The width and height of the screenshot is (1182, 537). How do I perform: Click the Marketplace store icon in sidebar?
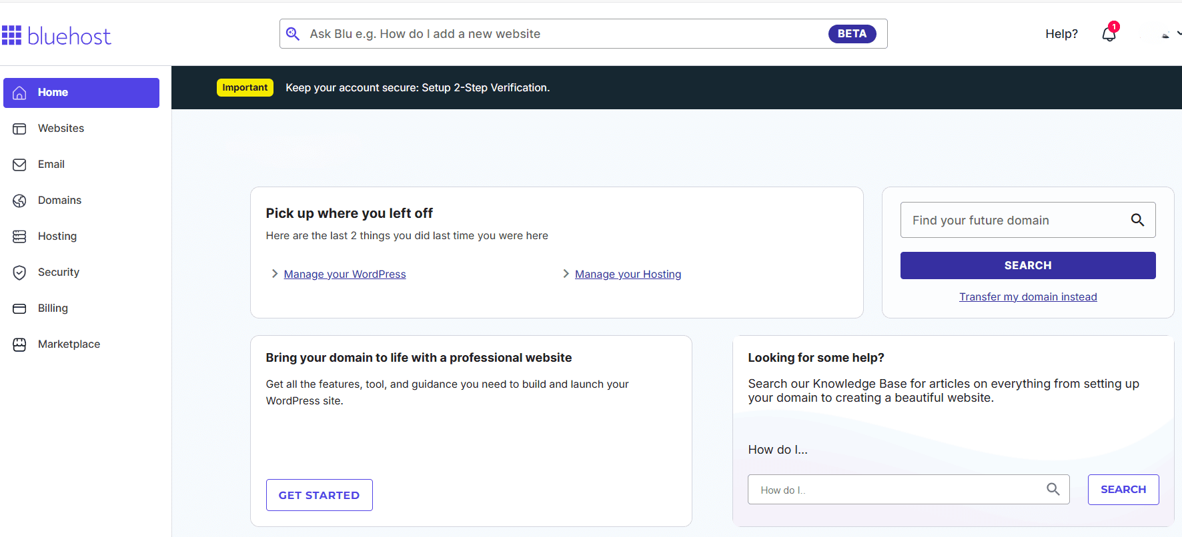click(20, 344)
